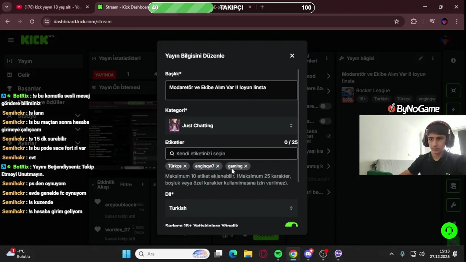
Task: Open the Chrome three-dot menu
Action: pos(457,21)
